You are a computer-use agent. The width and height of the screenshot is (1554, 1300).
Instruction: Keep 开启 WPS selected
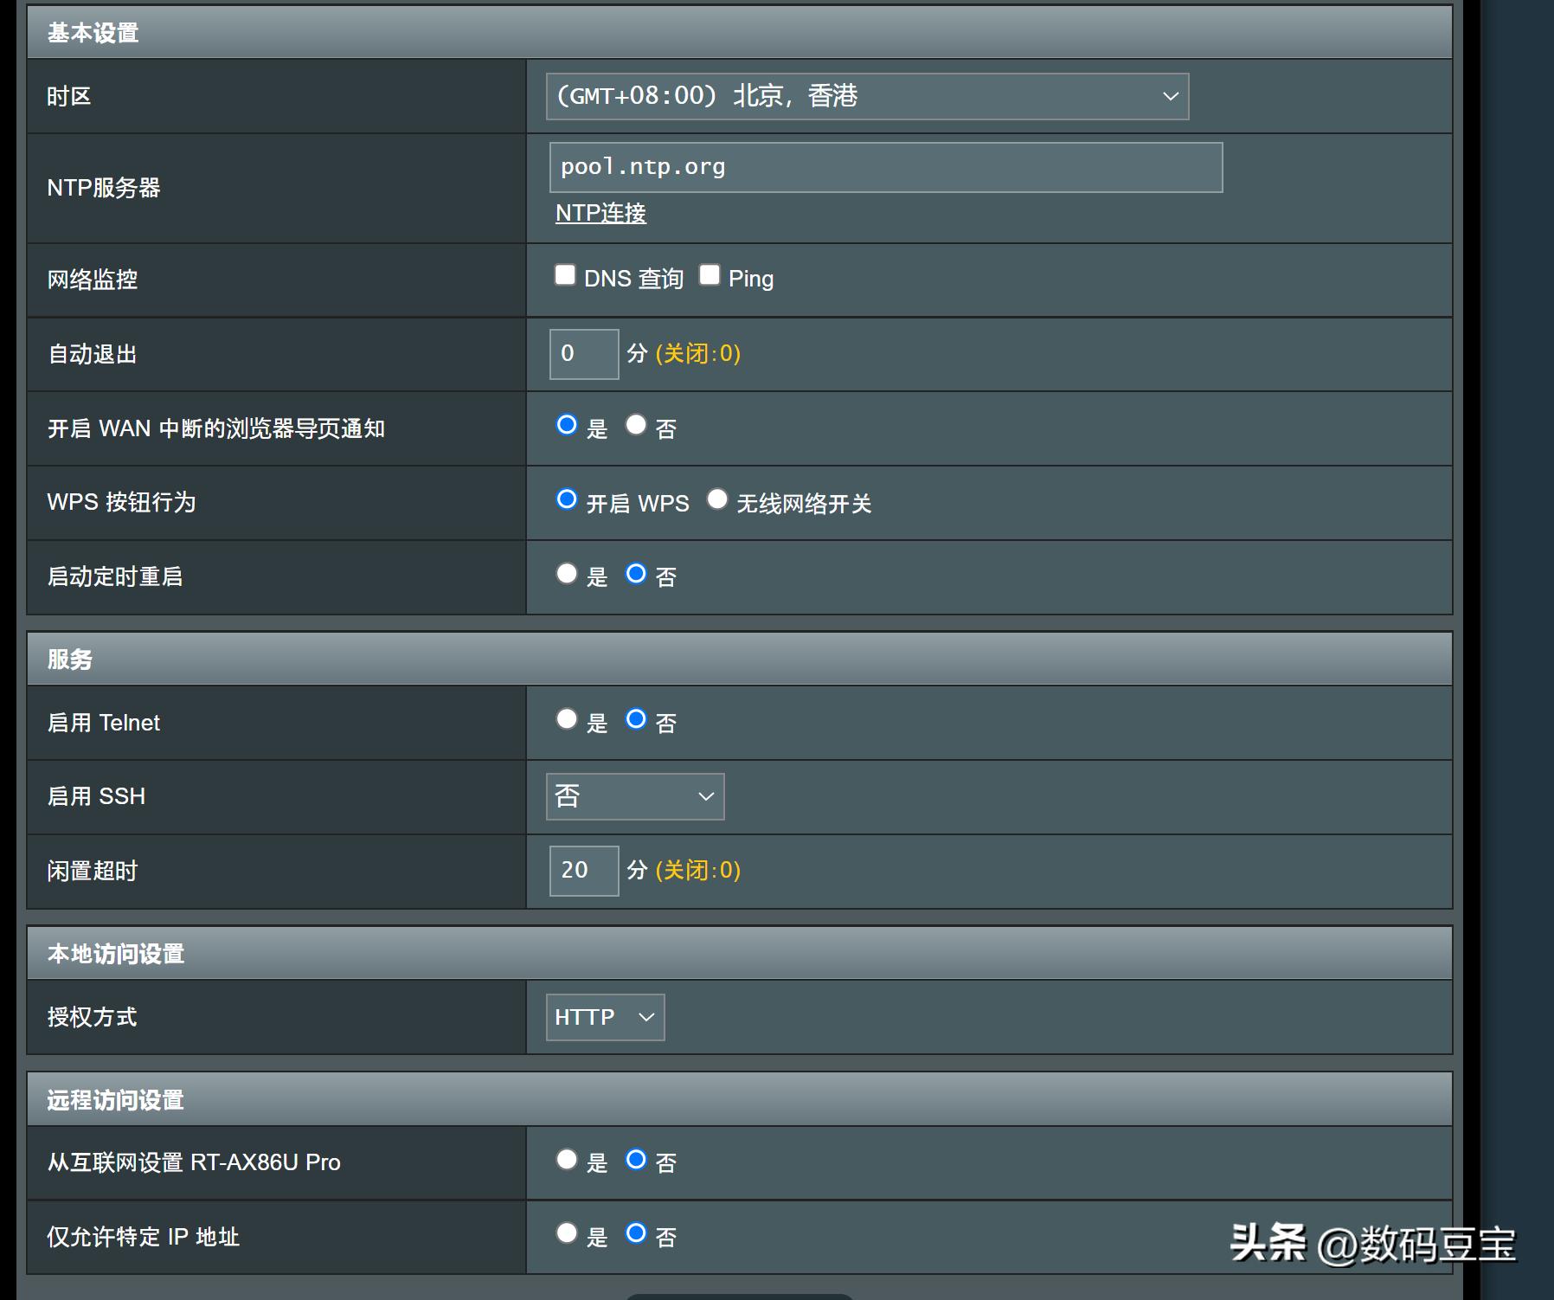pyautogui.click(x=568, y=499)
